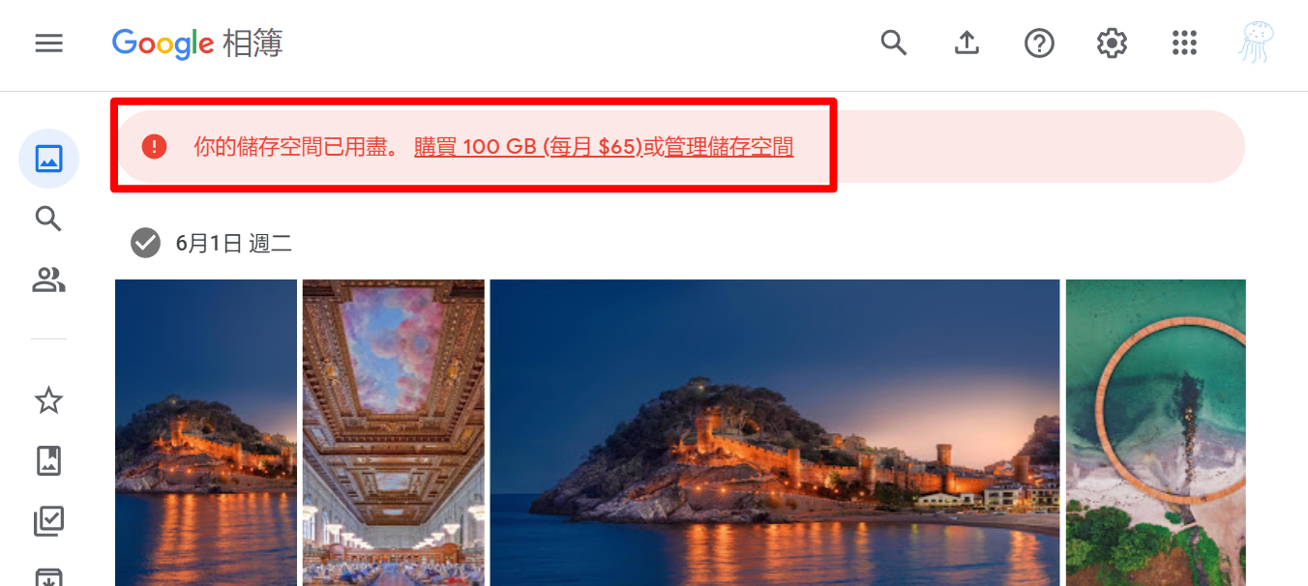Toggle the 6月1日 週二 date select checkmark
Image resolution: width=1308 pixels, height=586 pixels.
point(145,243)
